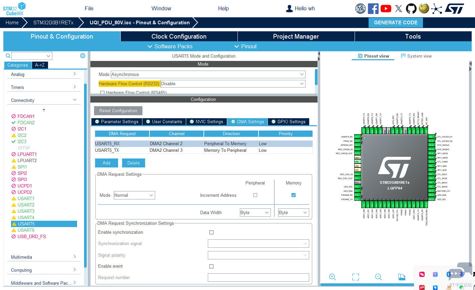Open the ST community network star icon
Viewport: 475px width, 290px height.
pos(436,9)
